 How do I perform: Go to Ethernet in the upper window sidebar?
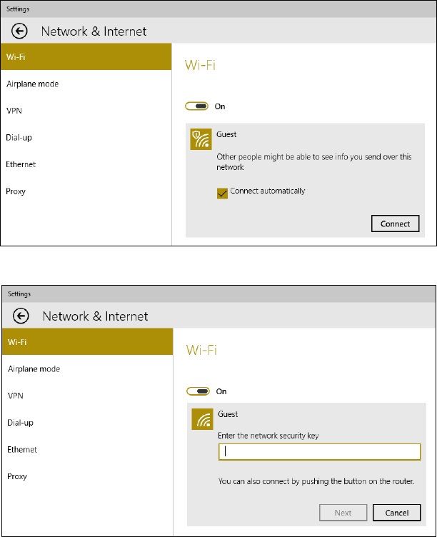[x=21, y=164]
